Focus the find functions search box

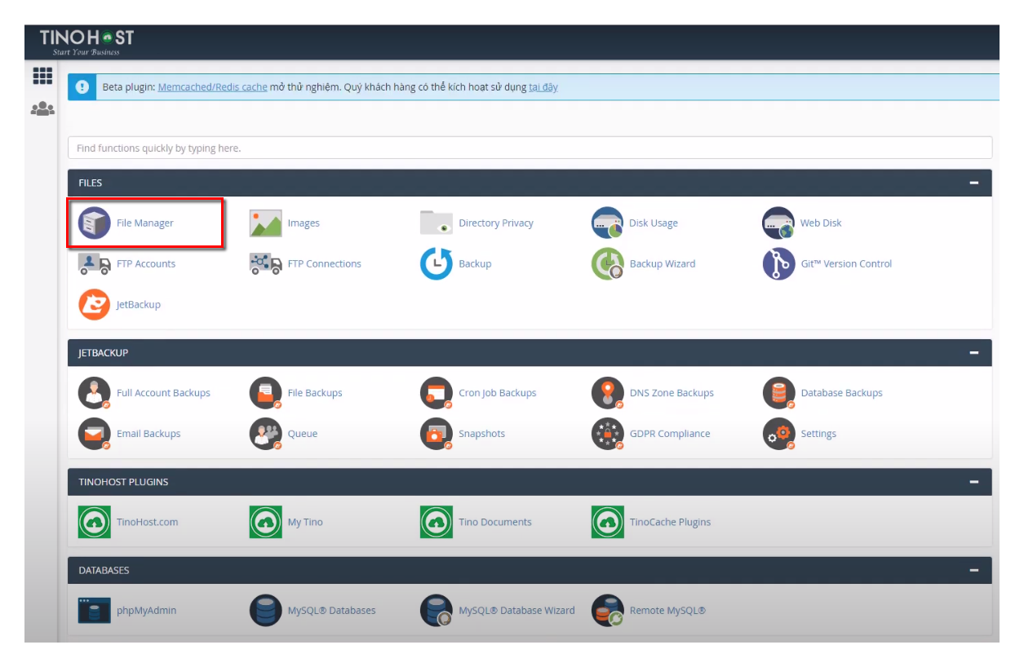(530, 148)
